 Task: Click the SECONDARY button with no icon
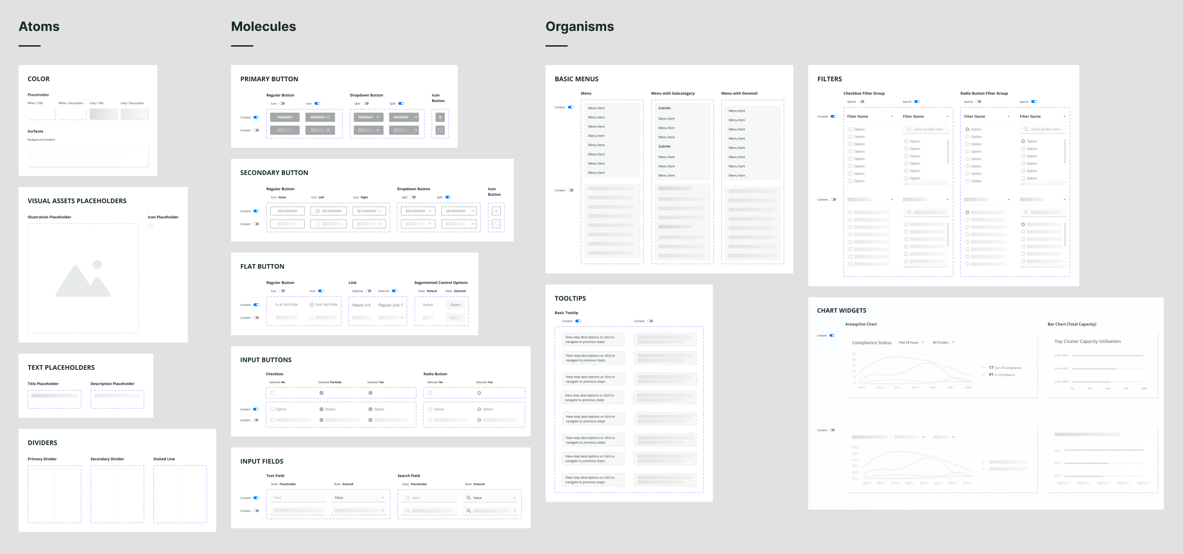tap(287, 211)
